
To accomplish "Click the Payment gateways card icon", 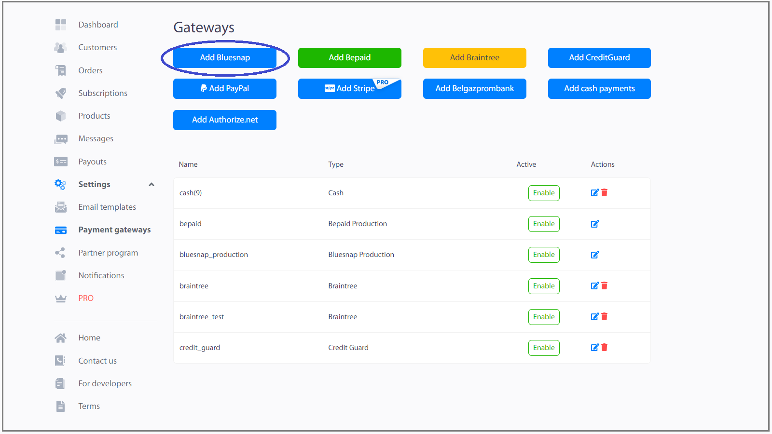I will [61, 230].
